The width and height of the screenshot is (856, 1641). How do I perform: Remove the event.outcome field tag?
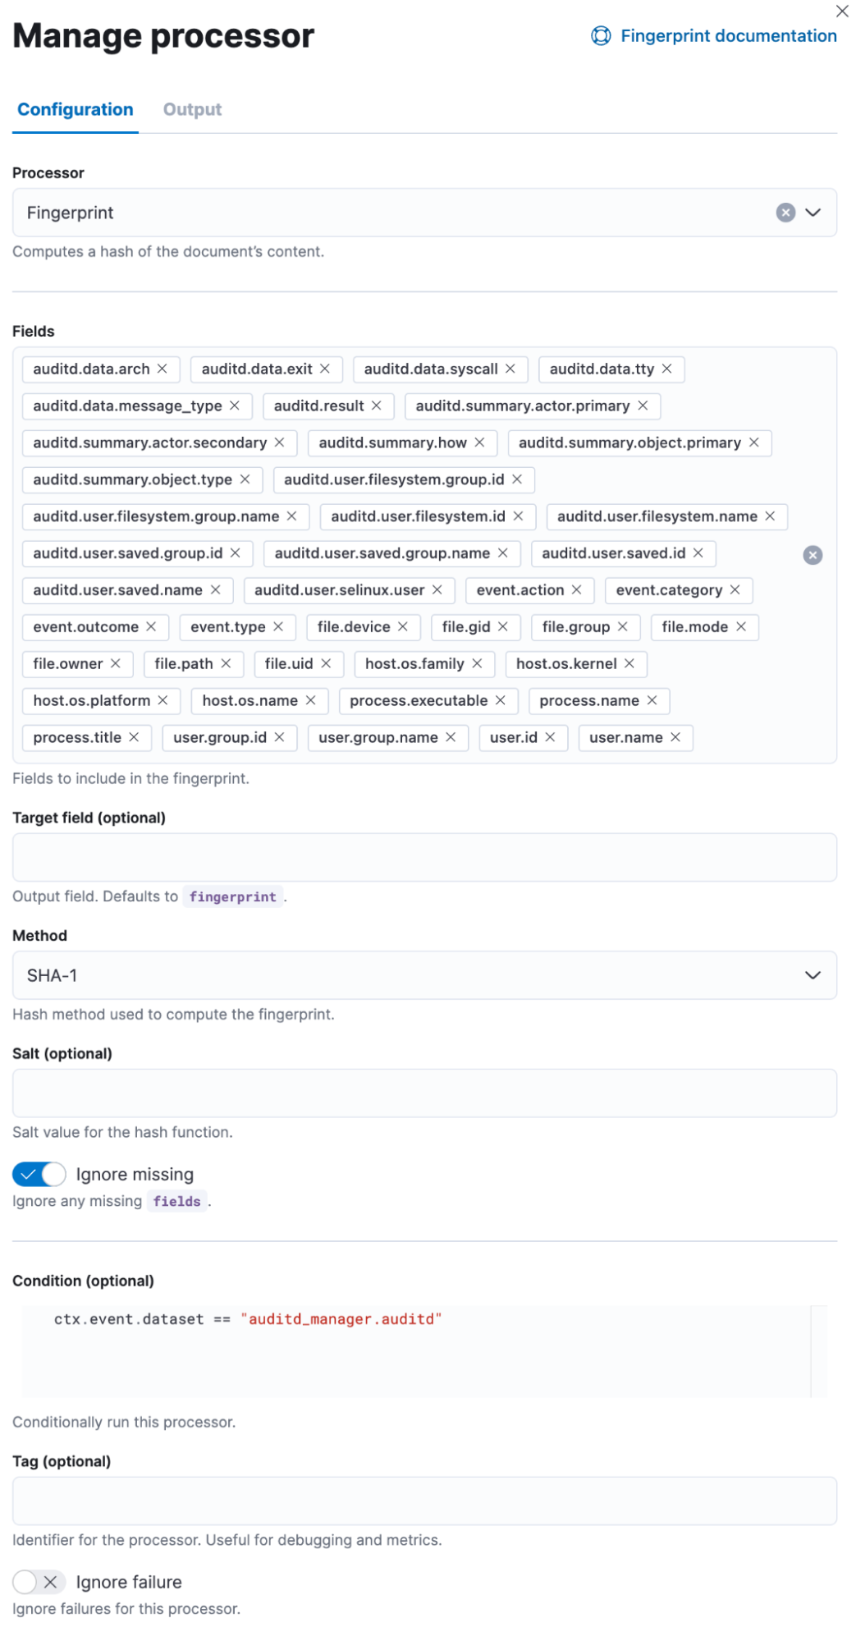(151, 627)
